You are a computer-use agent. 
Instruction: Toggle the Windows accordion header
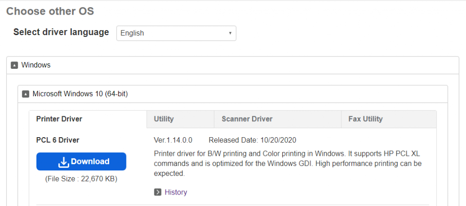[233, 65]
